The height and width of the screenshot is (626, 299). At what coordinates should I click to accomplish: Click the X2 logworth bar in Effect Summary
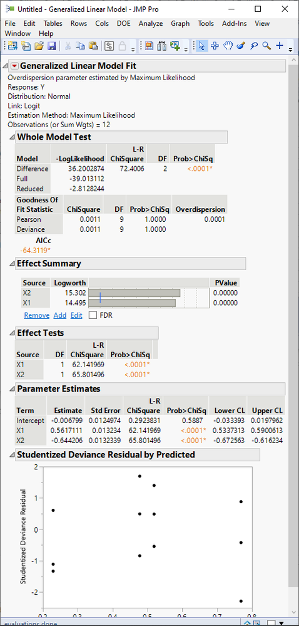[134, 293]
